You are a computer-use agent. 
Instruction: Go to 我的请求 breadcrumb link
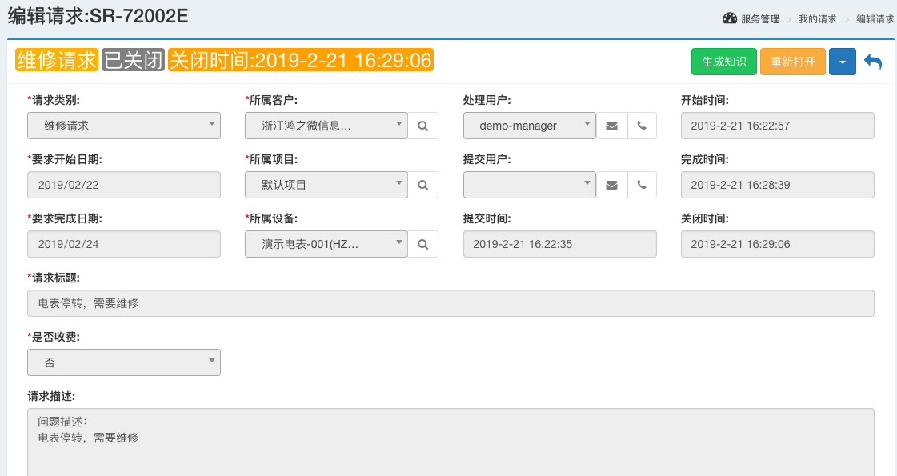(x=818, y=19)
